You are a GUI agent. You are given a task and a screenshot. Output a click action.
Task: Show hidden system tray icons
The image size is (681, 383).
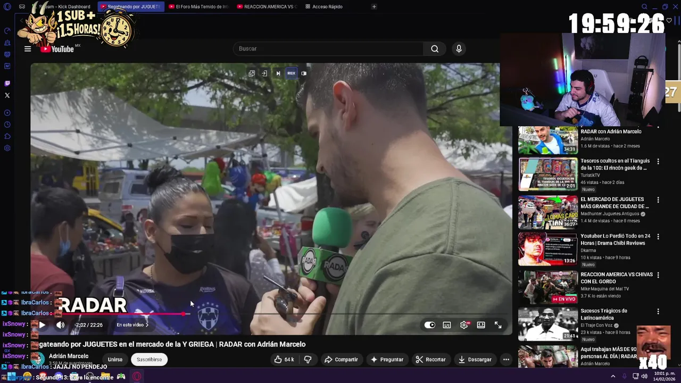pos(613,377)
